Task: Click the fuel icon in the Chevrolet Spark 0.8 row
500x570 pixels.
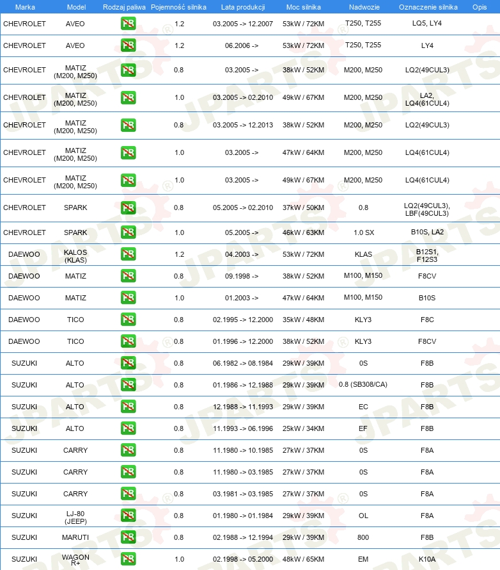Action: coord(128,208)
